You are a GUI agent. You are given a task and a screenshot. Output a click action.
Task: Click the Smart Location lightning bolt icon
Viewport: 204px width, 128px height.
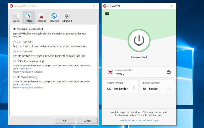(x=134, y=88)
